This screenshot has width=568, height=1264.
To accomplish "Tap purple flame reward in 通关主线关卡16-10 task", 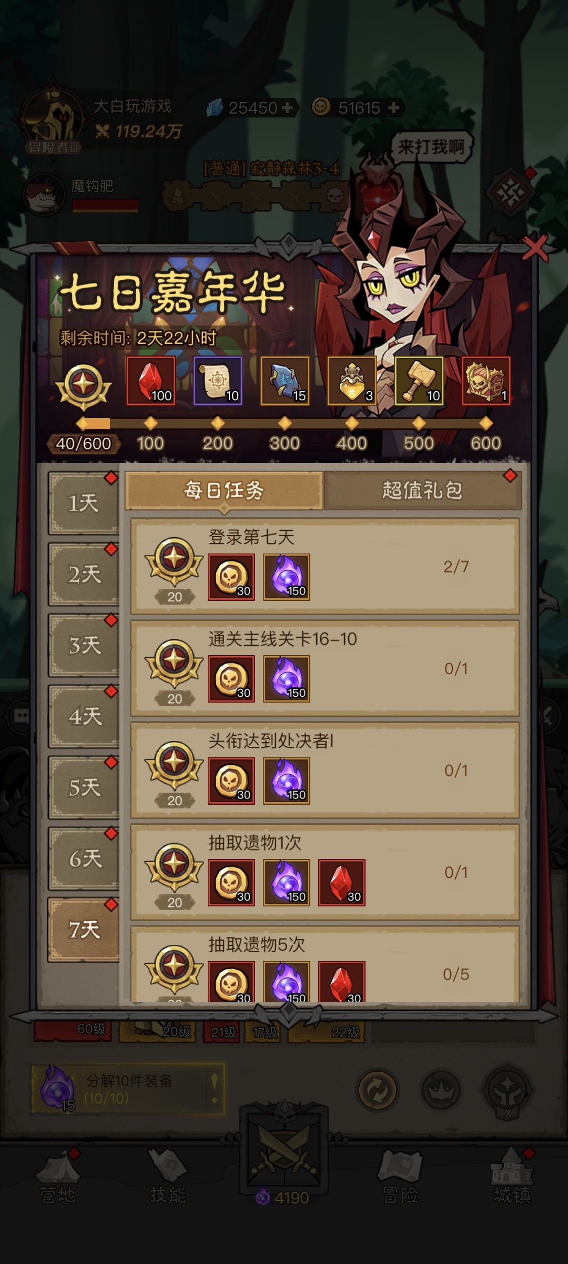I will (x=287, y=679).
